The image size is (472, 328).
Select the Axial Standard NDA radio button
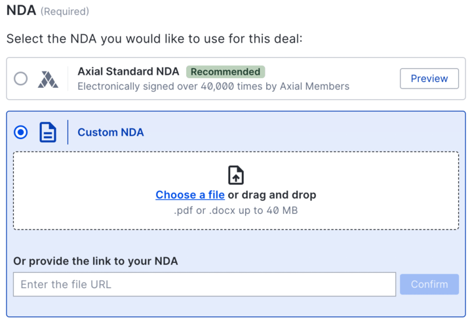click(x=21, y=79)
